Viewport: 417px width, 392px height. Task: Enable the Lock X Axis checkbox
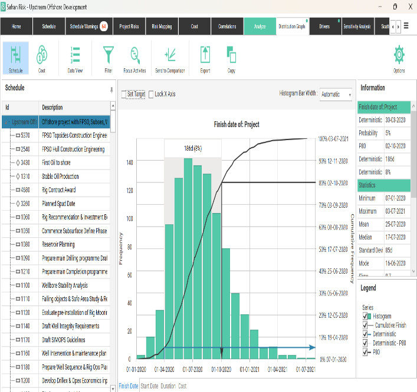tap(151, 94)
